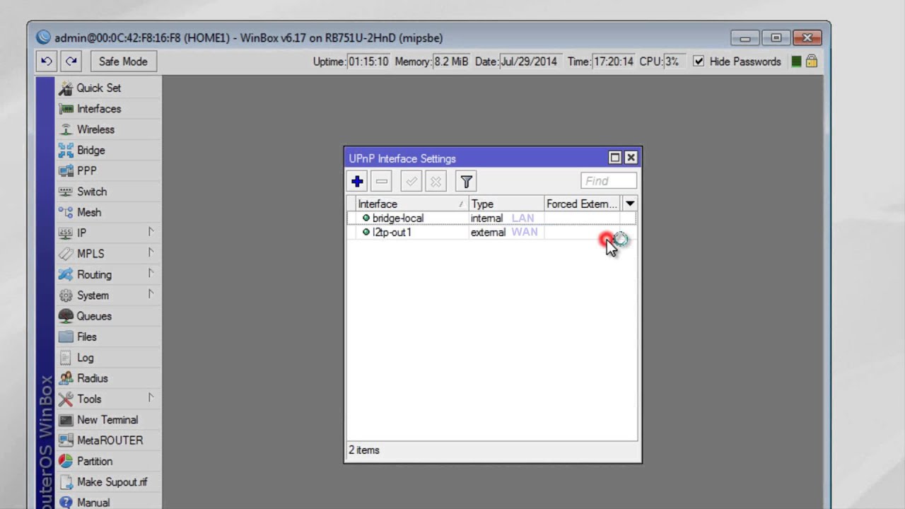Maximize the UPnP Interface Settings window

(614, 158)
